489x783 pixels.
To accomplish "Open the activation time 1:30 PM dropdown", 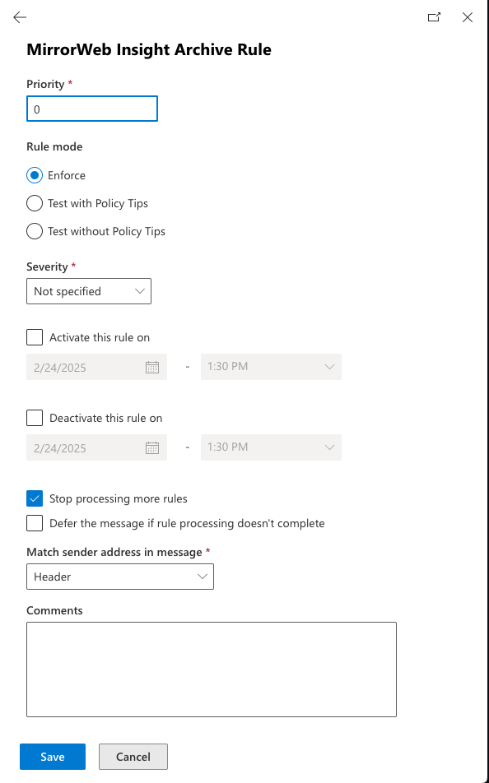I will point(271,367).
